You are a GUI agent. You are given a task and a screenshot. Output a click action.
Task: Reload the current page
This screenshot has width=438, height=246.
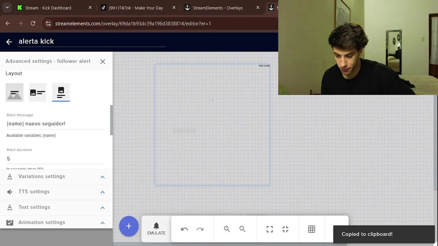tap(33, 23)
